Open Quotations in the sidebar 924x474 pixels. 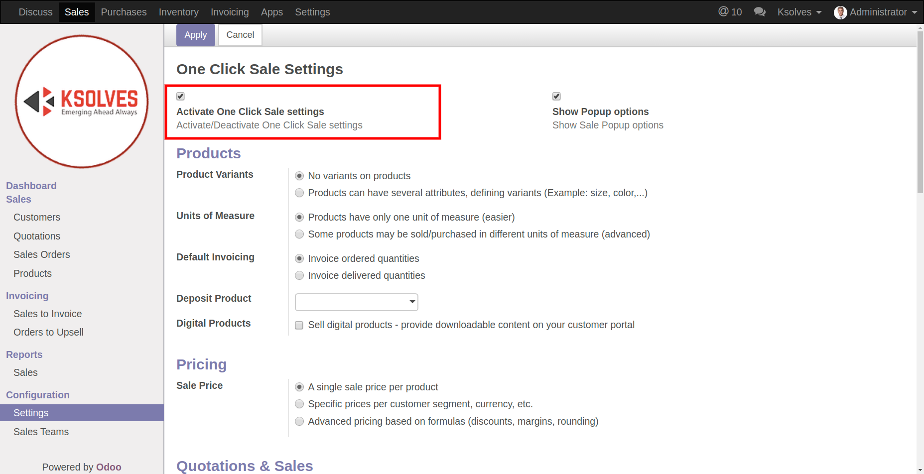click(x=37, y=236)
